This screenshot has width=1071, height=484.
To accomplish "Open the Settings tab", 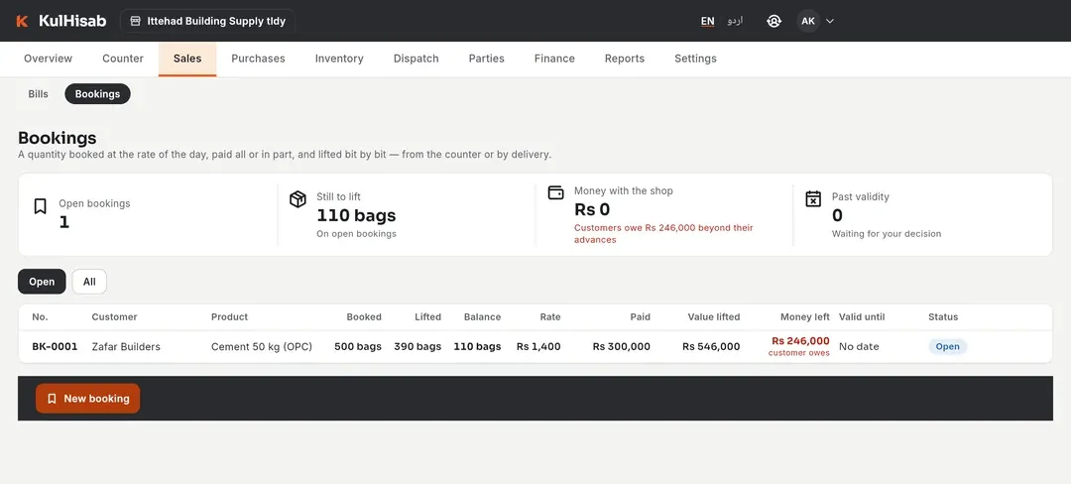I will click(x=695, y=59).
